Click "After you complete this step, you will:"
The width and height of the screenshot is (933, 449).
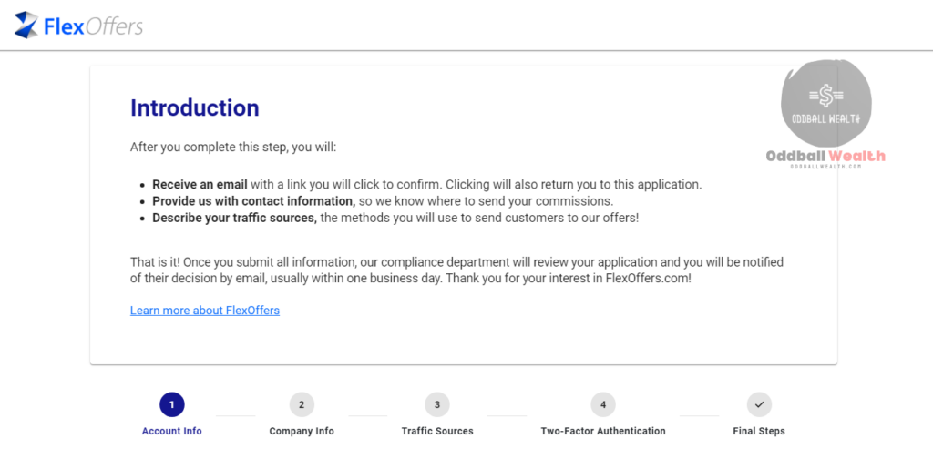[233, 147]
